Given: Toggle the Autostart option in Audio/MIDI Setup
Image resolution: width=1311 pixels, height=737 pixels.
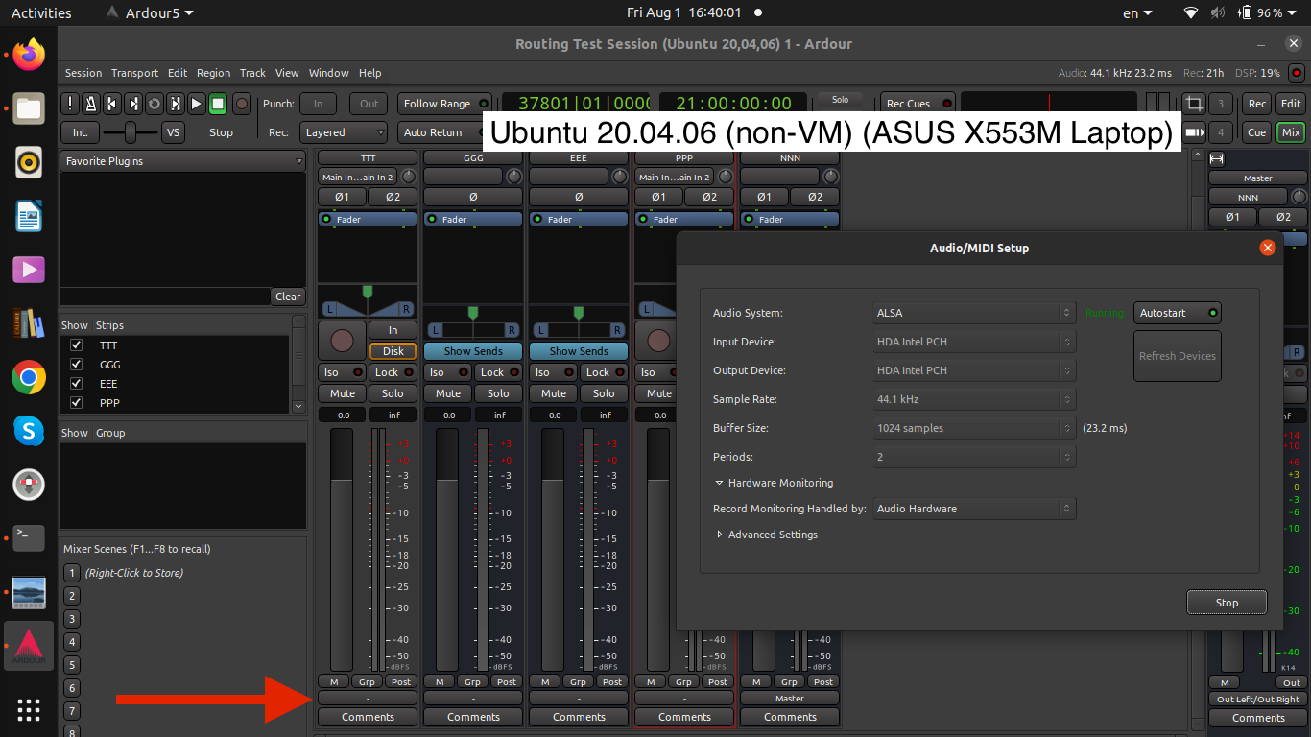Looking at the screenshot, I should pyautogui.click(x=1178, y=313).
